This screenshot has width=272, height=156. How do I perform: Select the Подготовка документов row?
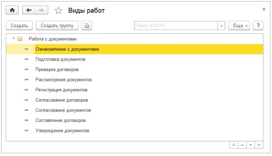(x=135, y=59)
